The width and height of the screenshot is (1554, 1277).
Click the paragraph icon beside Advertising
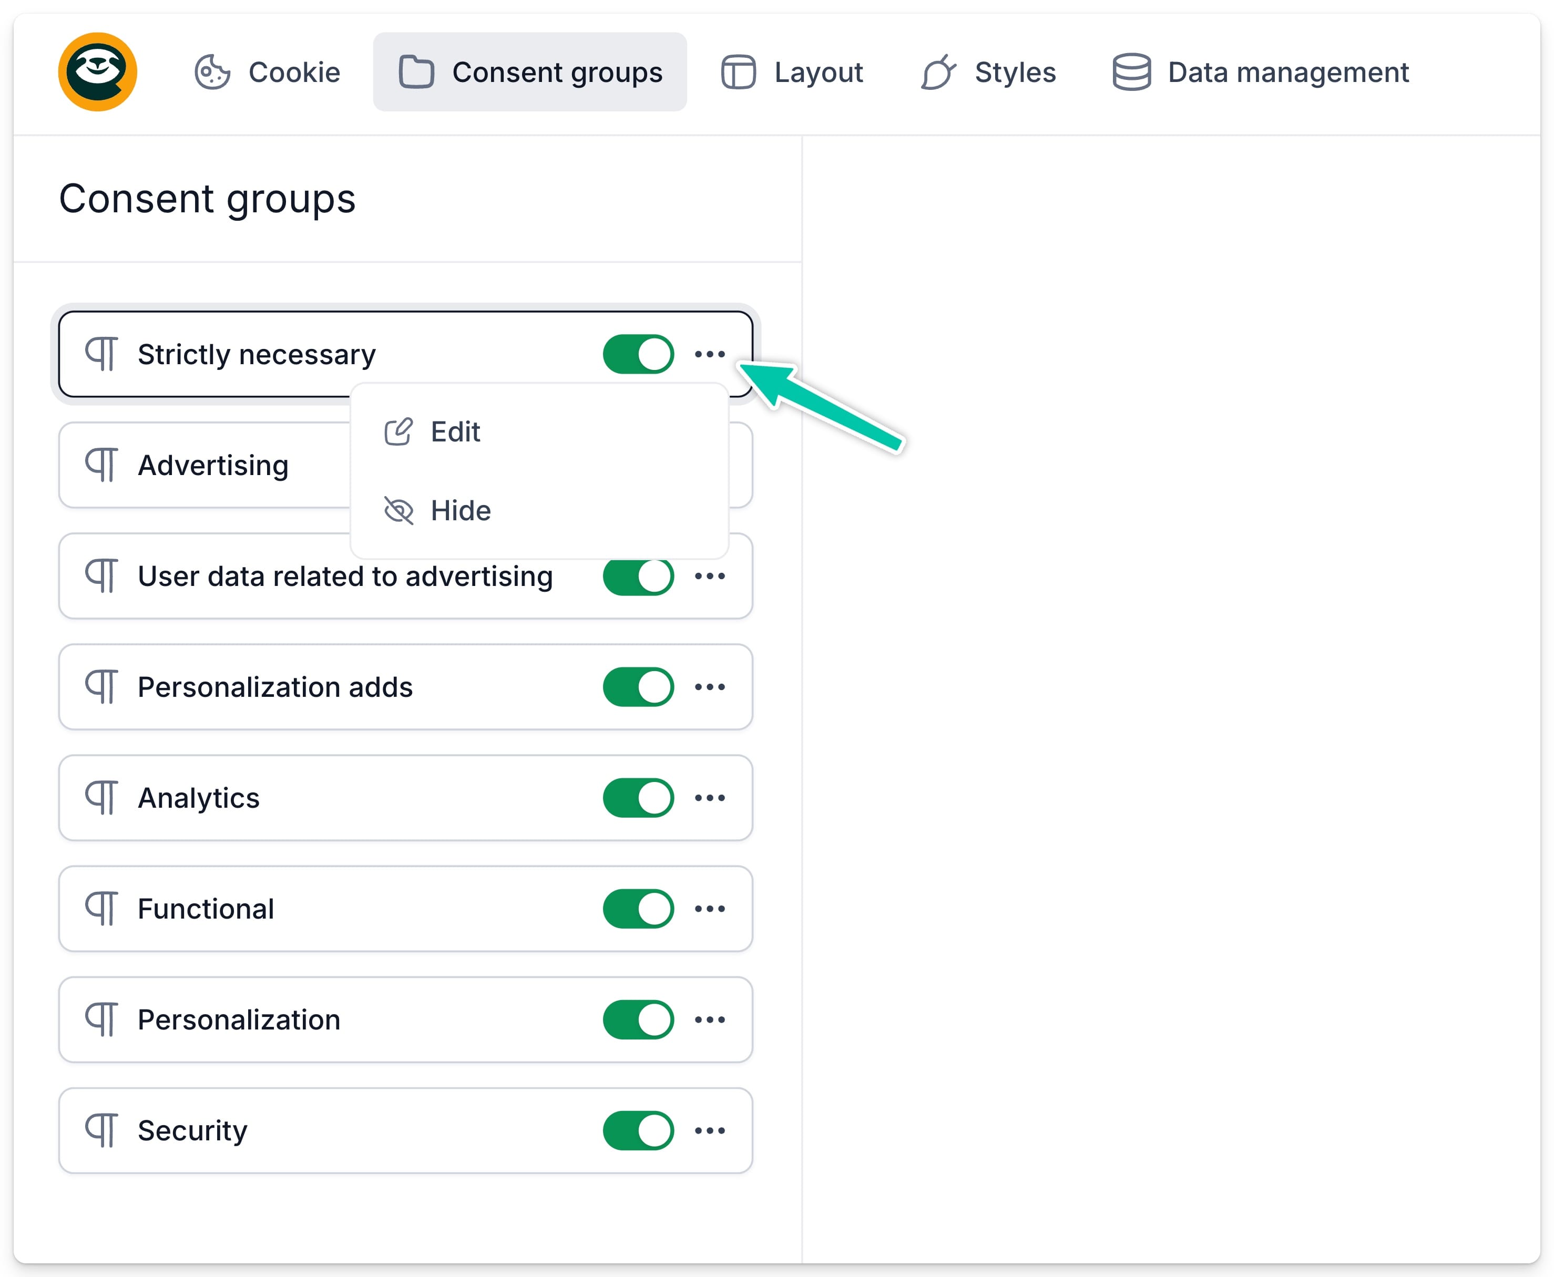click(x=101, y=466)
